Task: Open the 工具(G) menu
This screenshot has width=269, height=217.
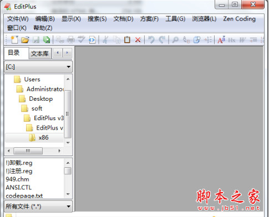Action: (175, 19)
